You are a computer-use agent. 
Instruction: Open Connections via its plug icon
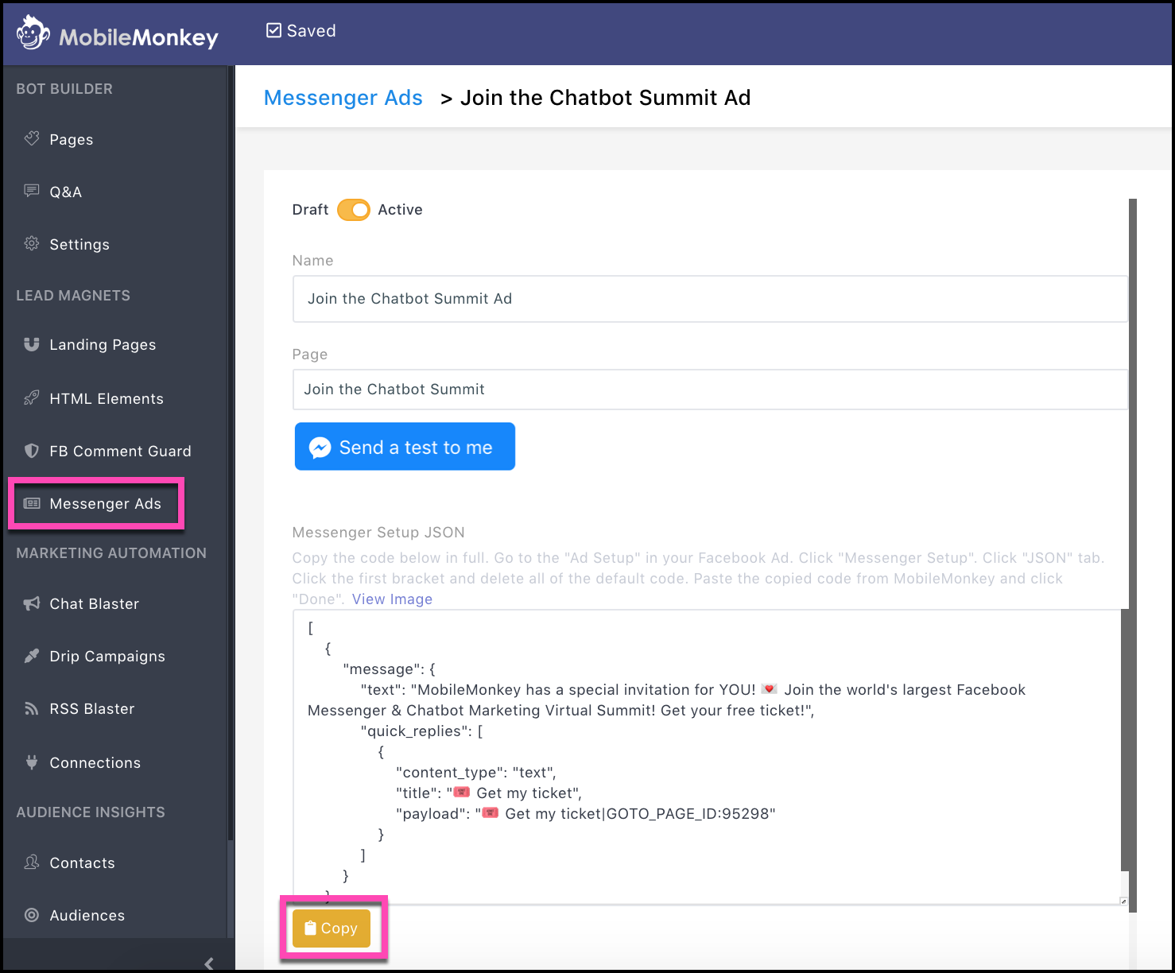tap(31, 762)
